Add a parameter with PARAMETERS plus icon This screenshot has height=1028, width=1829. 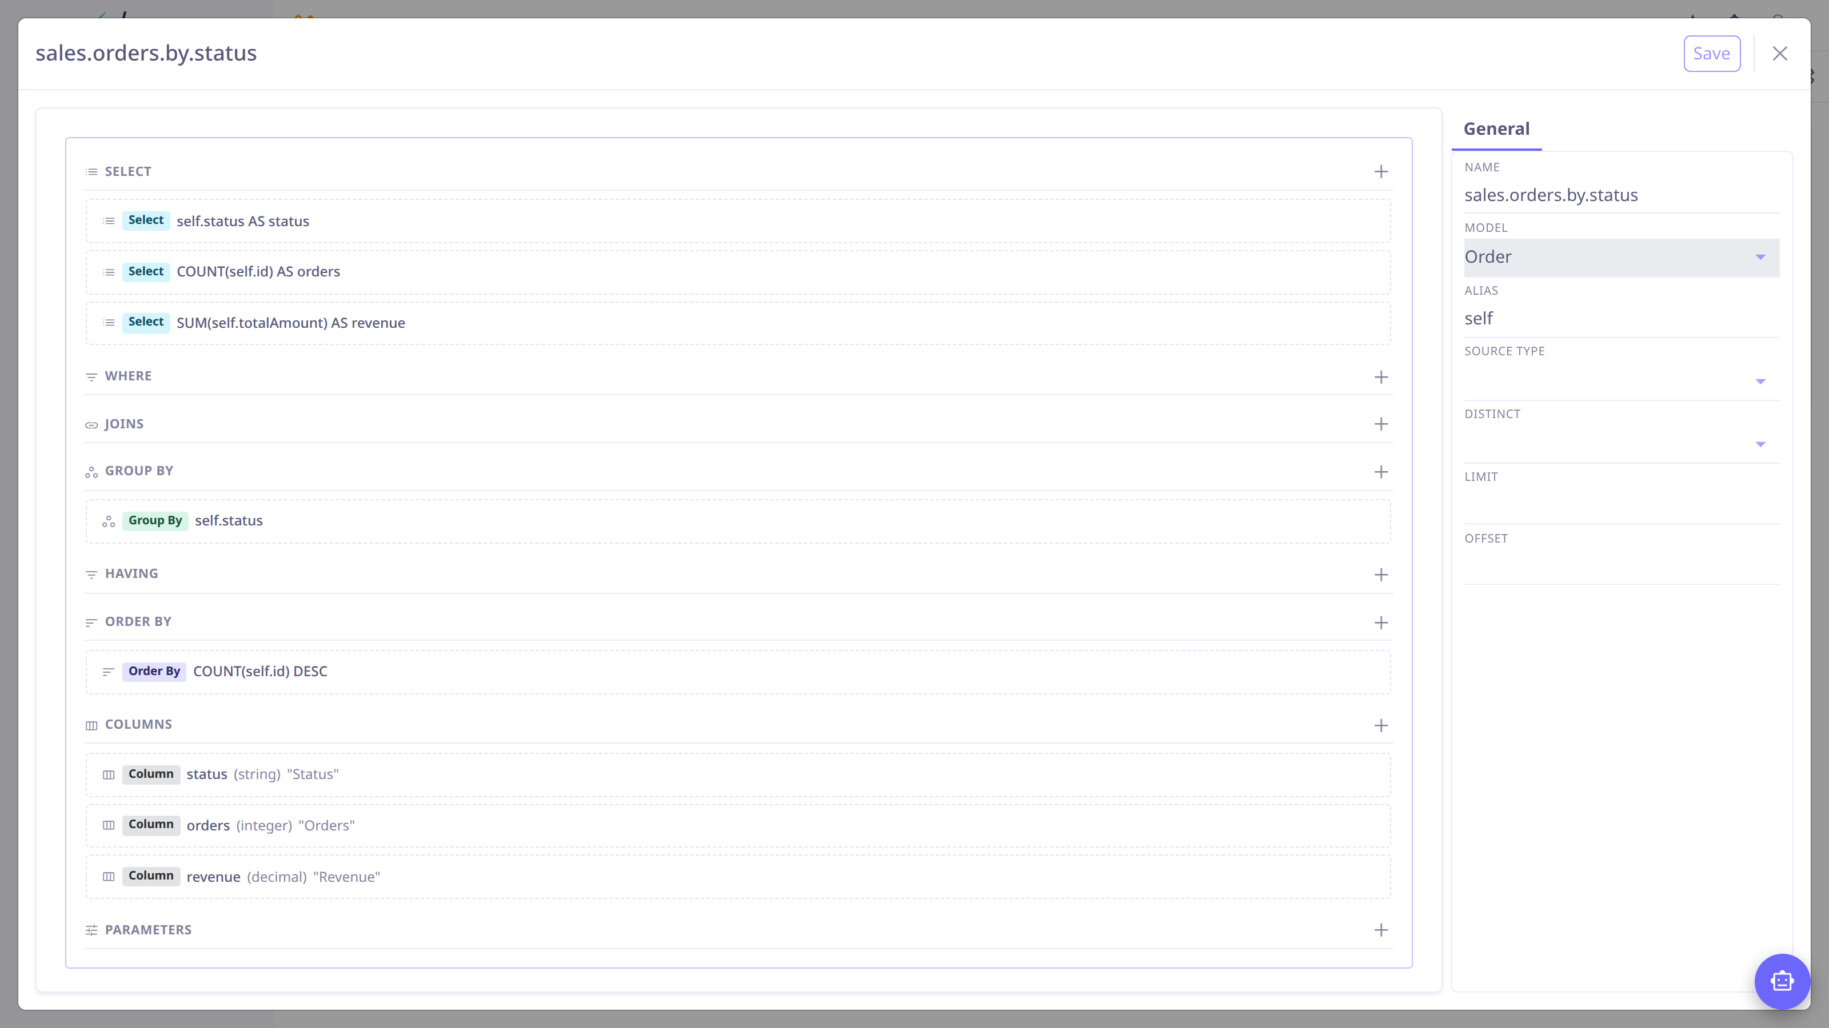[1380, 930]
